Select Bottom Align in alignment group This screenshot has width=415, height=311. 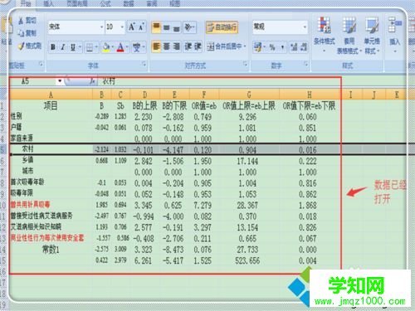point(177,27)
